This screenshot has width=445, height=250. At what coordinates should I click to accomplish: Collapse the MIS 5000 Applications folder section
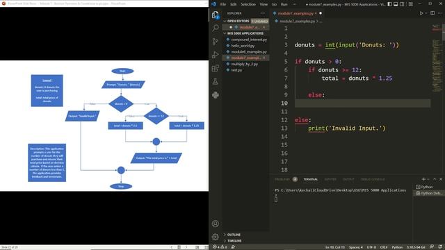tap(245, 33)
